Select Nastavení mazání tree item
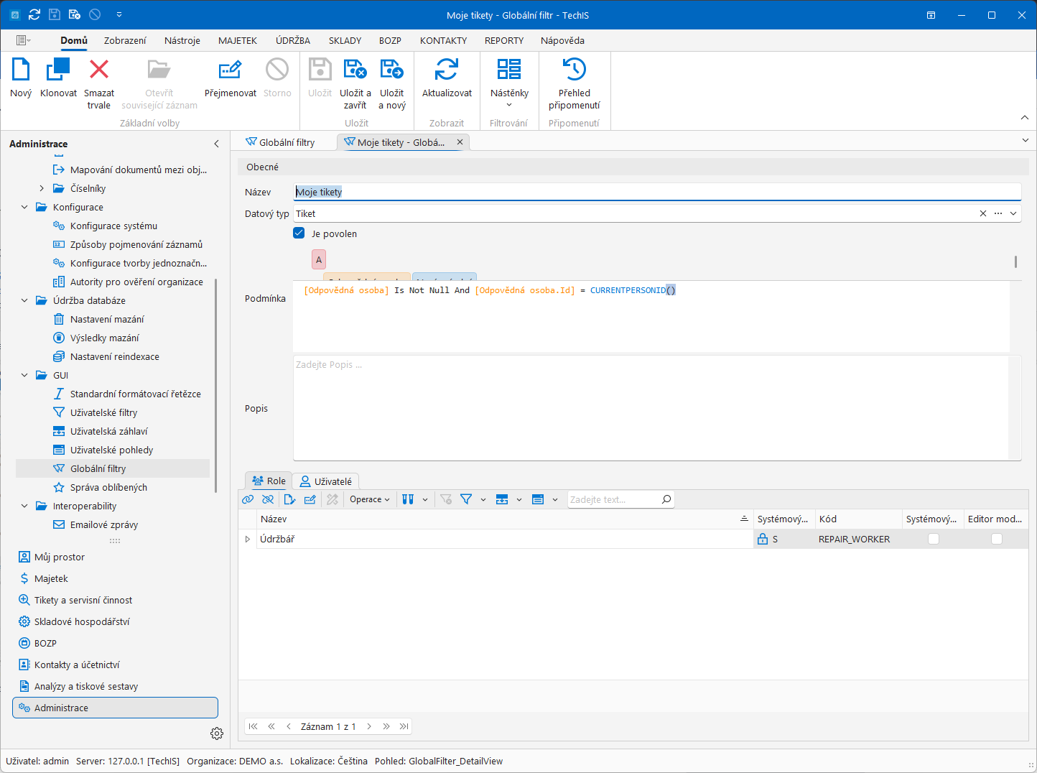 107,319
